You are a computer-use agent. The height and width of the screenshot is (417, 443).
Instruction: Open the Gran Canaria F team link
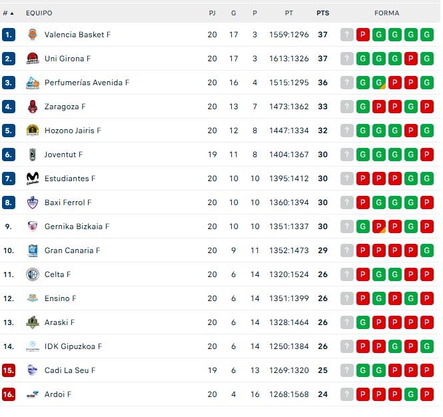72,250
